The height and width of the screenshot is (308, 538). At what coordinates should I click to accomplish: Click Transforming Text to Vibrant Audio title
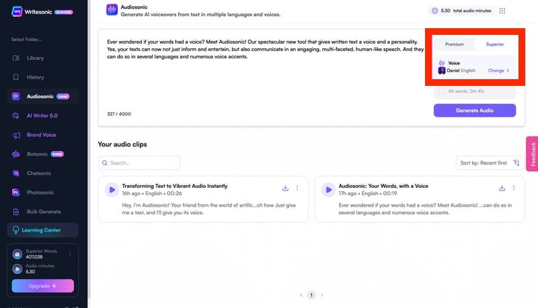coord(175,186)
